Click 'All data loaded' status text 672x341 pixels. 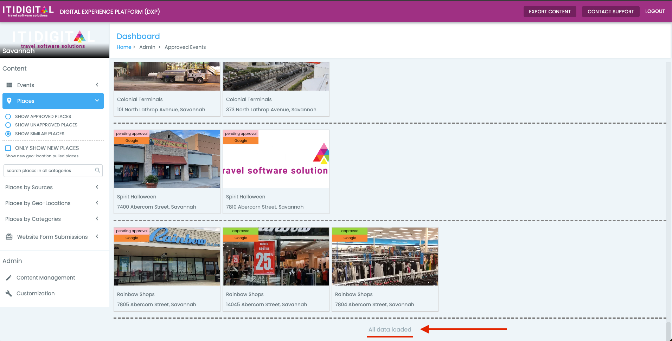[390, 329]
